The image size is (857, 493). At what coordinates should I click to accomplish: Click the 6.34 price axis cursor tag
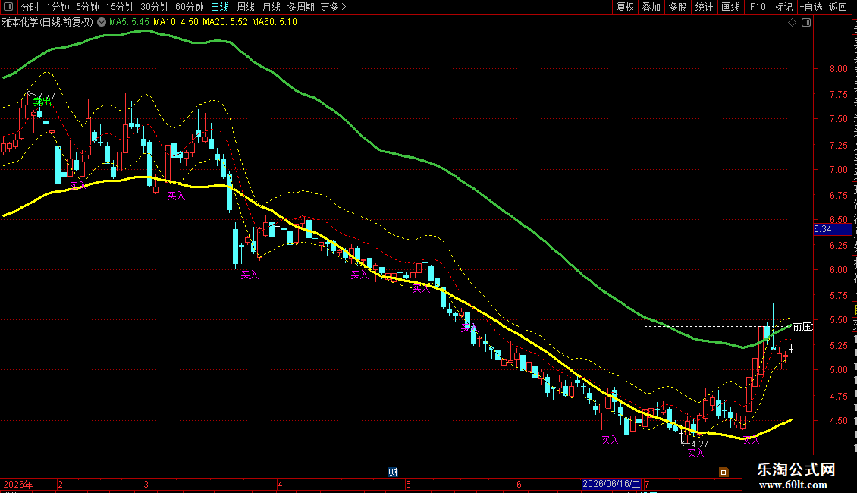click(x=832, y=229)
